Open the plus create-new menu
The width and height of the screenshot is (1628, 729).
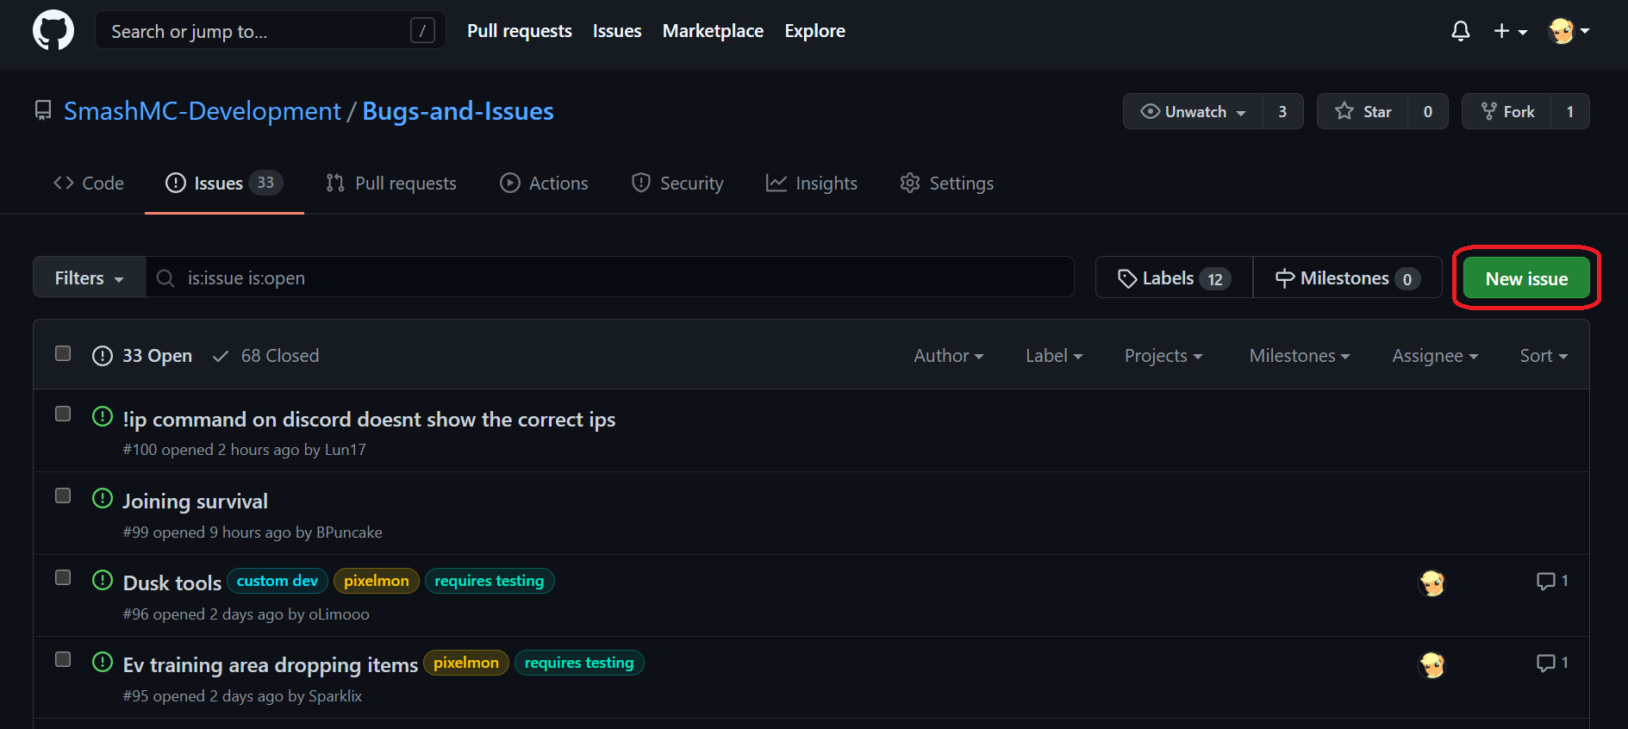[1510, 31]
